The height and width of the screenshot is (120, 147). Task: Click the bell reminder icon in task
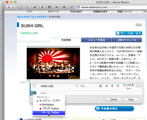[112, 86]
